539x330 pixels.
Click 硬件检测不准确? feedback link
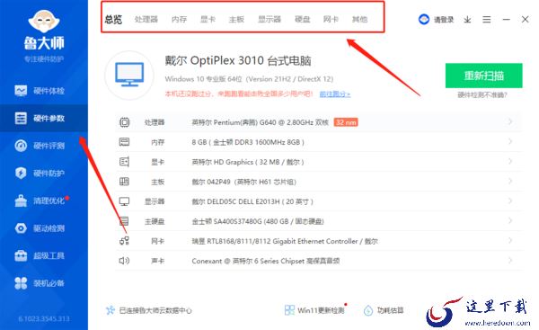pyautogui.click(x=482, y=94)
